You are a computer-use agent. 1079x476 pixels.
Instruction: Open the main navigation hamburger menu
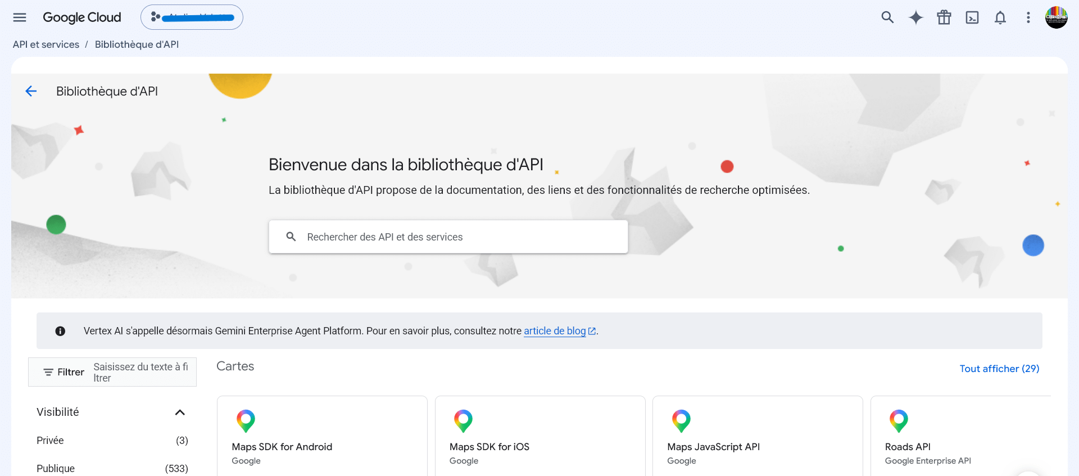pos(20,17)
